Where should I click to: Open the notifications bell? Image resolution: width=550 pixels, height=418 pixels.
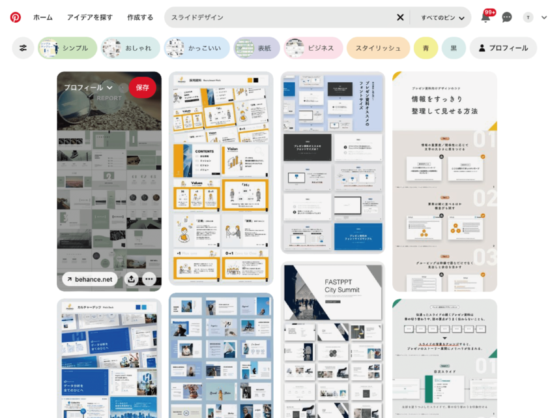click(485, 18)
